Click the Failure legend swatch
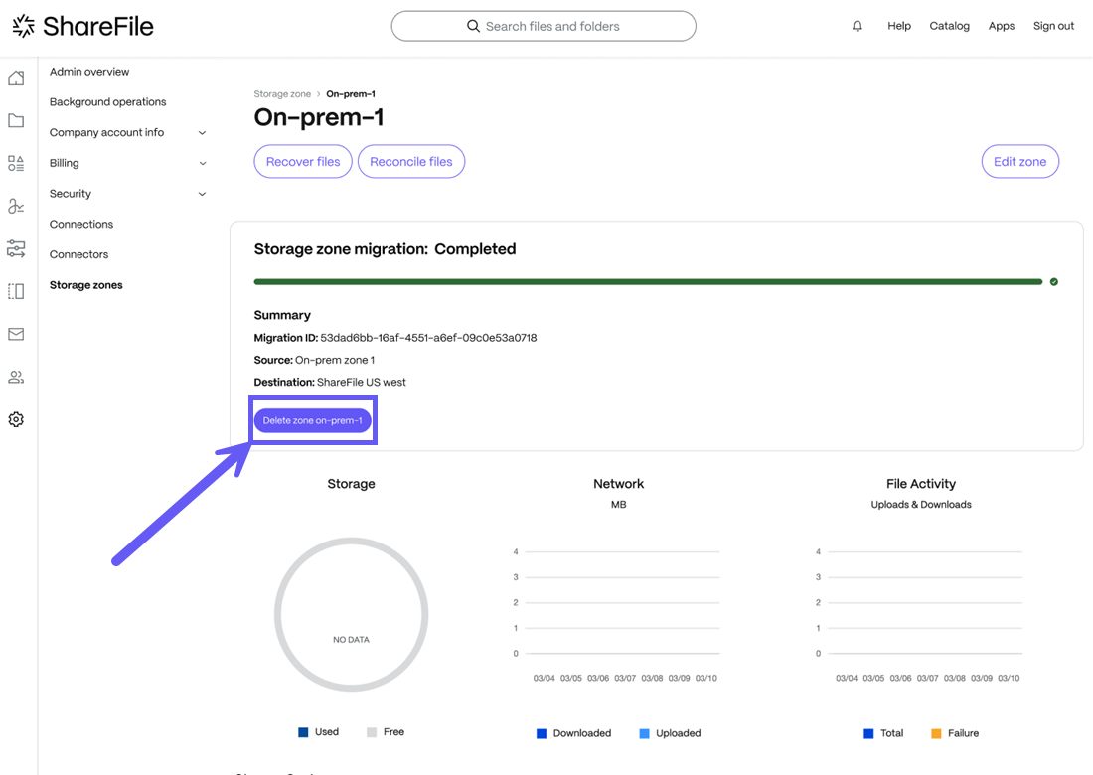Screen dimensions: 1093x775 (936, 733)
